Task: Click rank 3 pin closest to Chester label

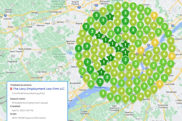Action: pos(91,84)
